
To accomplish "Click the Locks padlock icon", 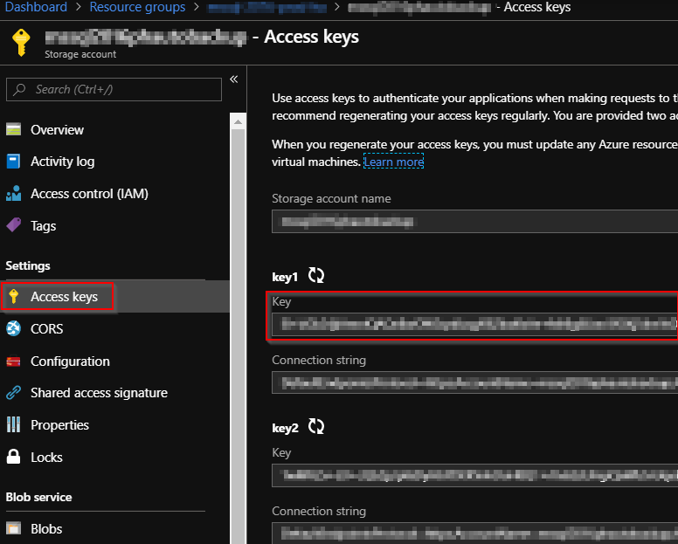I will pos(13,457).
